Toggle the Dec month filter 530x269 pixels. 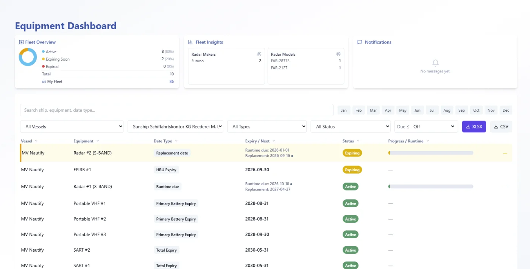506,110
